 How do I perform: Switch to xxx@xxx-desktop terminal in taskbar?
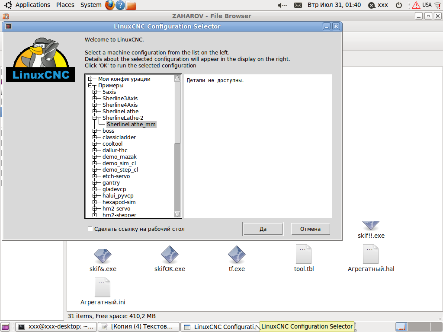pyautogui.click(x=56, y=327)
